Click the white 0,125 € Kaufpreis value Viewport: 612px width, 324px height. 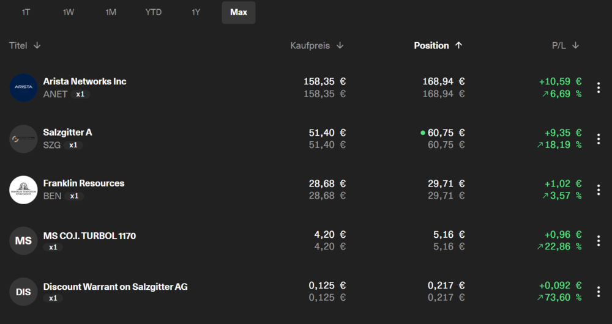[327, 285]
